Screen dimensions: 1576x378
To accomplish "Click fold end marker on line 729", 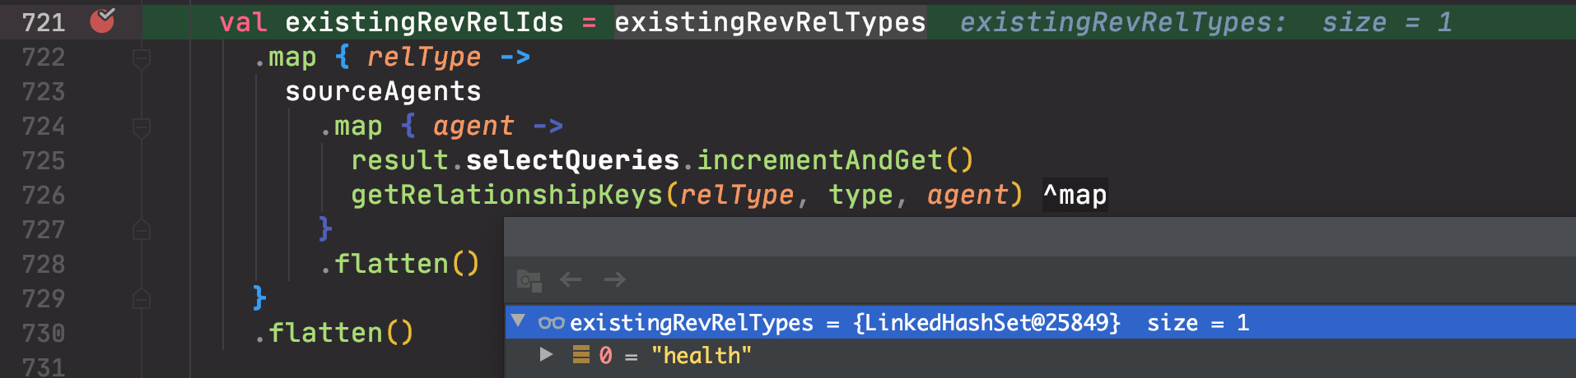I will [142, 299].
